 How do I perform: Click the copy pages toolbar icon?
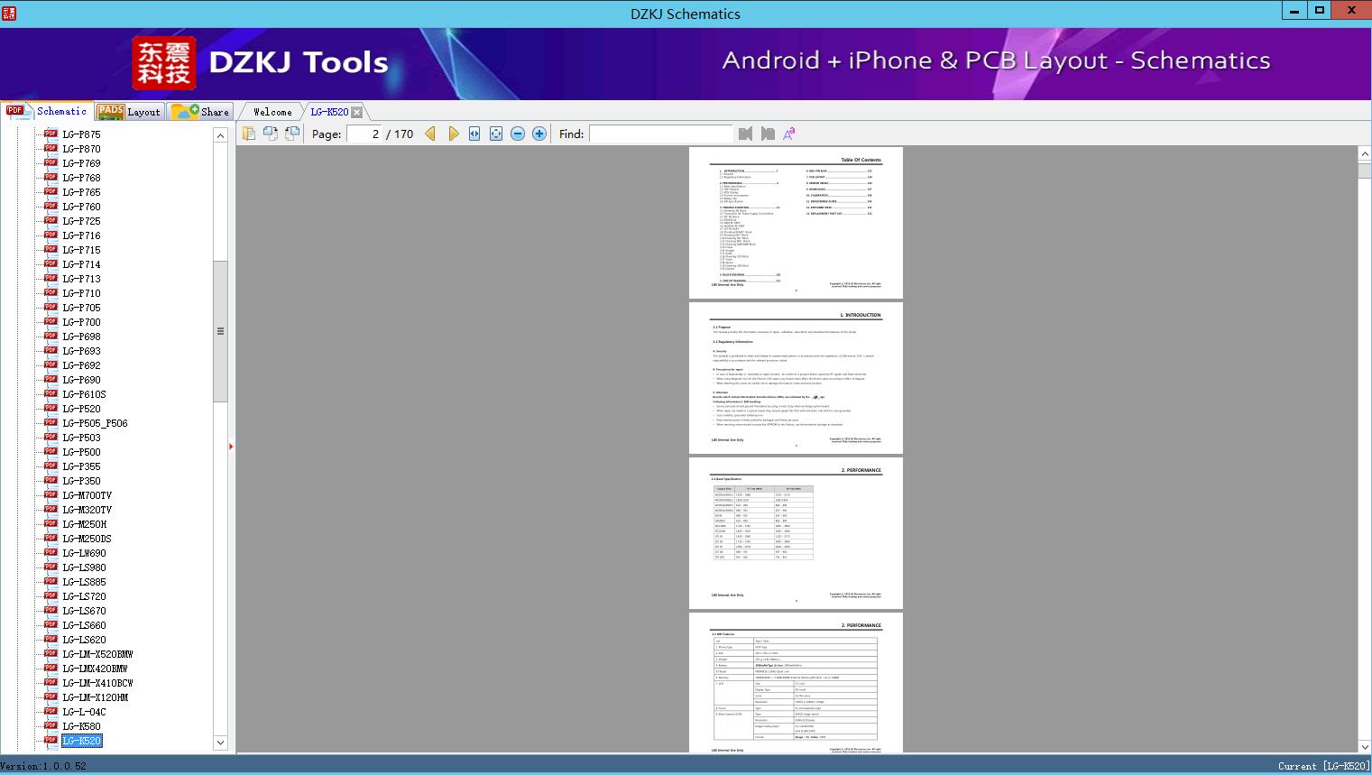pos(249,134)
